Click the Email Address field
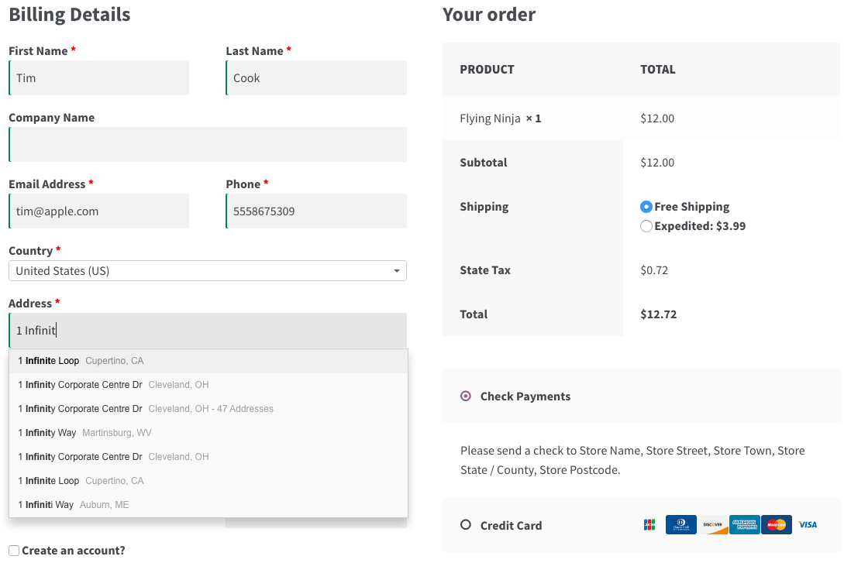The image size is (851, 563). coord(98,211)
